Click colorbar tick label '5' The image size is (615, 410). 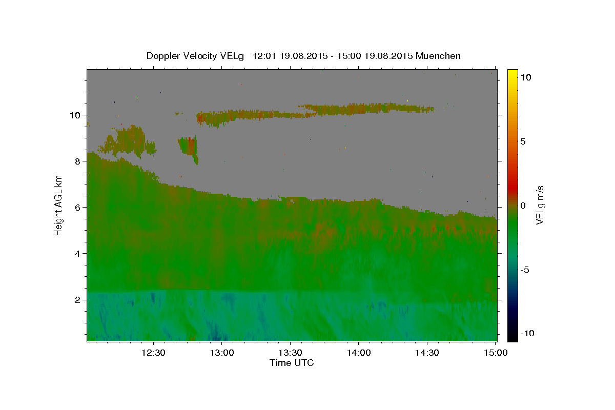click(x=523, y=141)
